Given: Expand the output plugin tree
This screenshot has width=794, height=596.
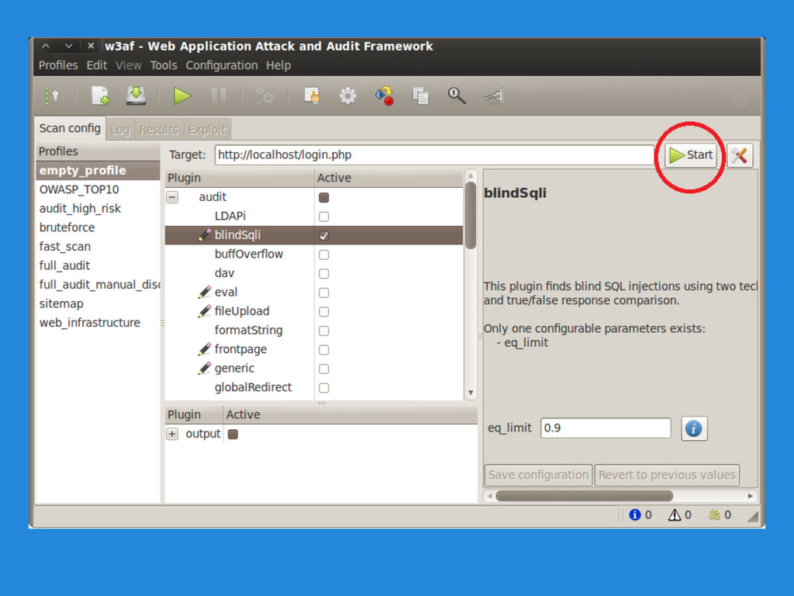Looking at the screenshot, I should click(173, 435).
